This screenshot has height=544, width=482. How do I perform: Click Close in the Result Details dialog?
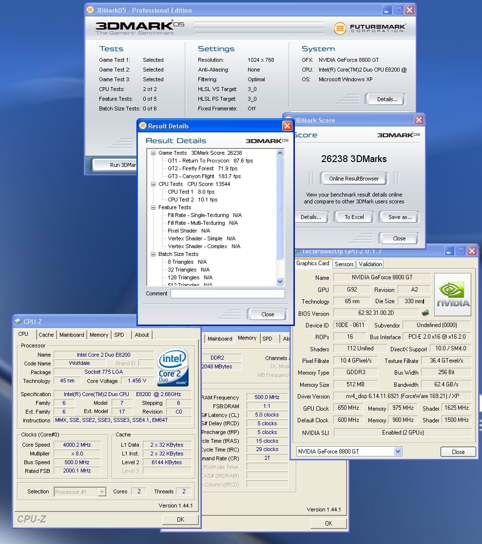pos(268,314)
